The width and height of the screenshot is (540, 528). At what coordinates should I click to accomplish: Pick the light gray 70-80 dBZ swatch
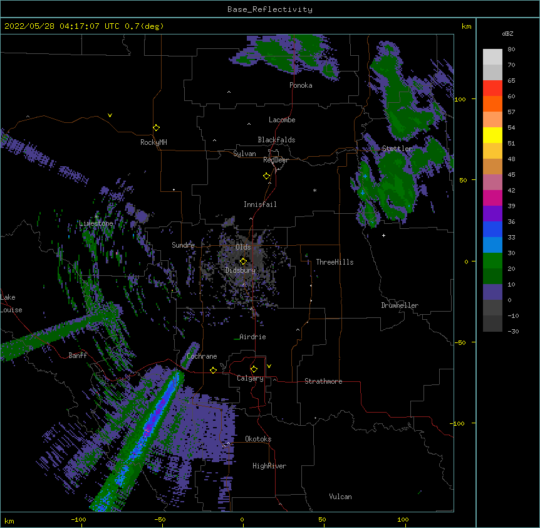[492, 57]
